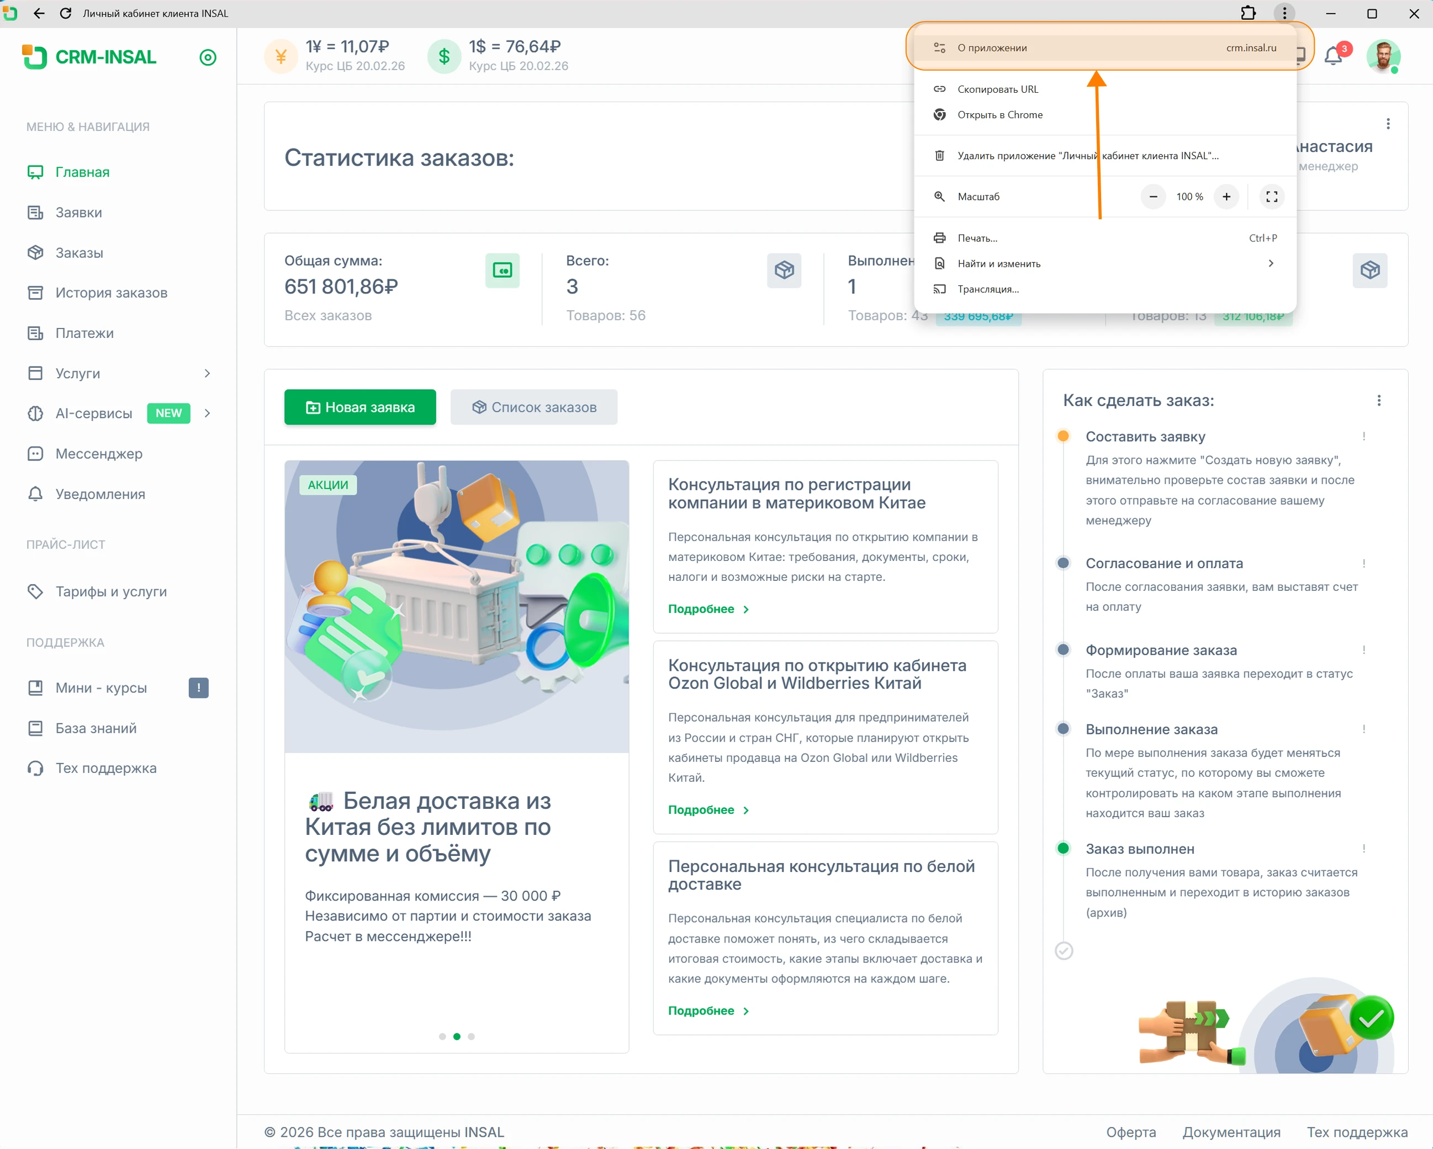Expand the Услуги submenu chevron
Viewport: 1433px width, 1149px height.
pyautogui.click(x=208, y=373)
